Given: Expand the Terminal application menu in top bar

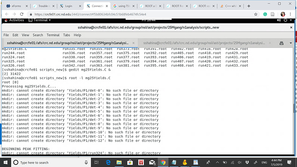Looking at the screenshot, I should 40,20.
